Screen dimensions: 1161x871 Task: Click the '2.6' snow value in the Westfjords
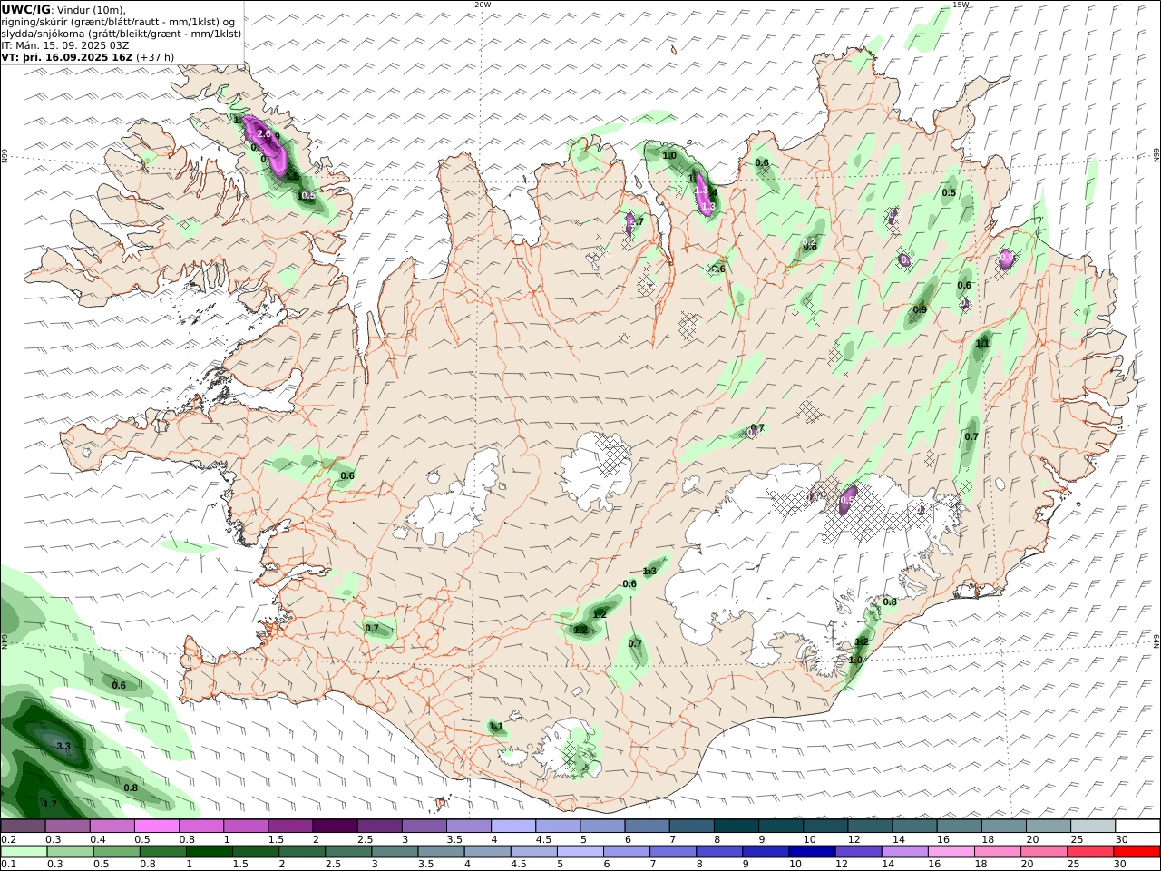264,134
